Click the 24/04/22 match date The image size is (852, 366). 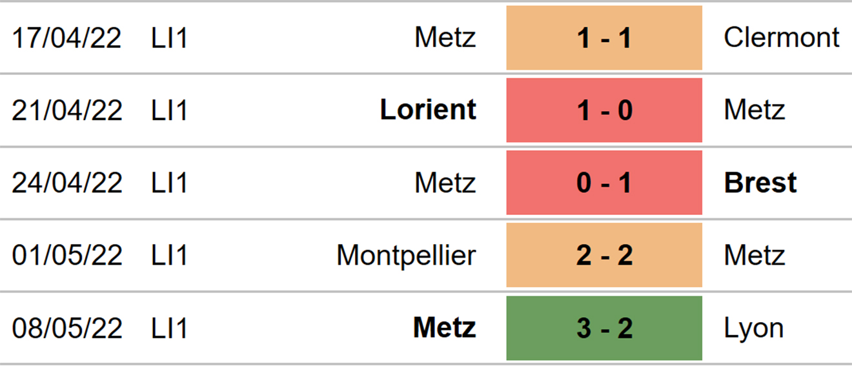[x=67, y=183]
